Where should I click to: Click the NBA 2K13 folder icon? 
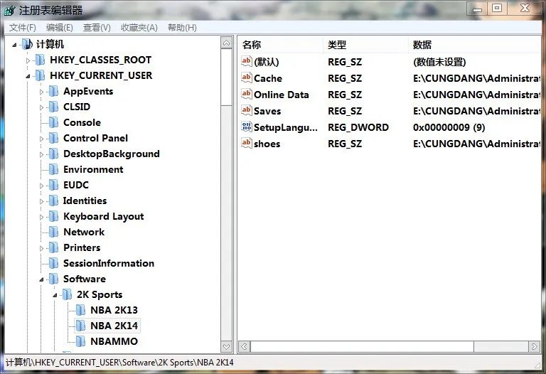[x=81, y=310]
